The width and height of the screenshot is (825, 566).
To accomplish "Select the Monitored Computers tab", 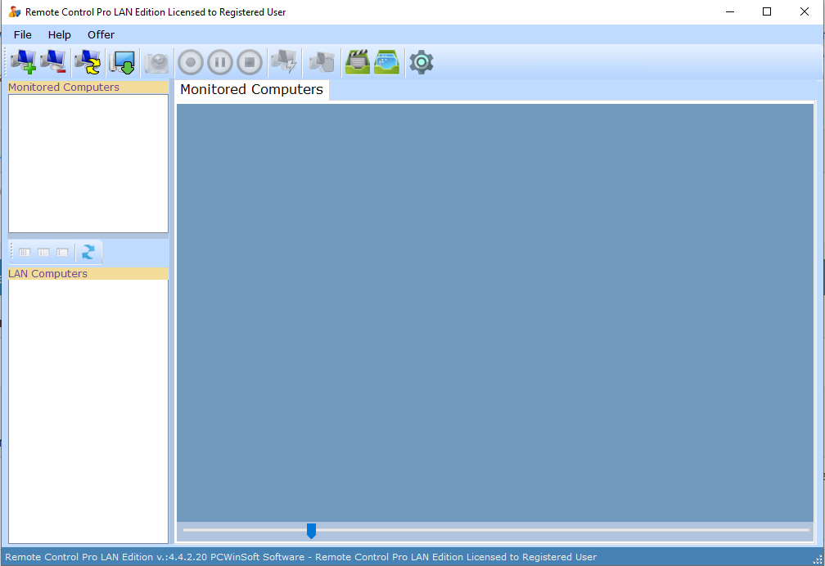I will point(251,89).
